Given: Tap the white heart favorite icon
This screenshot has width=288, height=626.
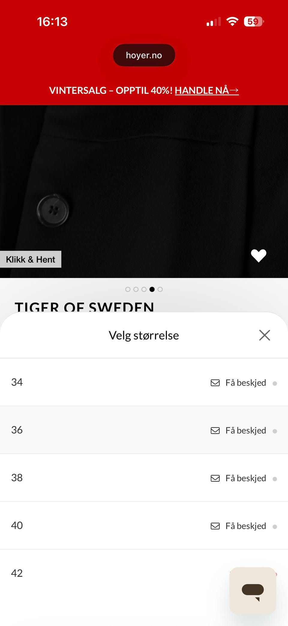Looking at the screenshot, I should [258, 256].
